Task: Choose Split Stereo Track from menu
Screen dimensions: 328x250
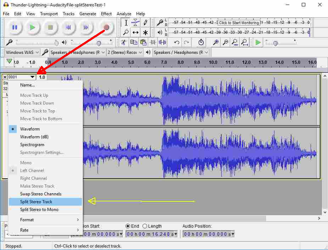Action: [x=36, y=202]
